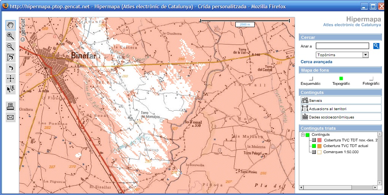Pick the info pointer identify tool
The width and height of the screenshot is (388, 195).
11,89
